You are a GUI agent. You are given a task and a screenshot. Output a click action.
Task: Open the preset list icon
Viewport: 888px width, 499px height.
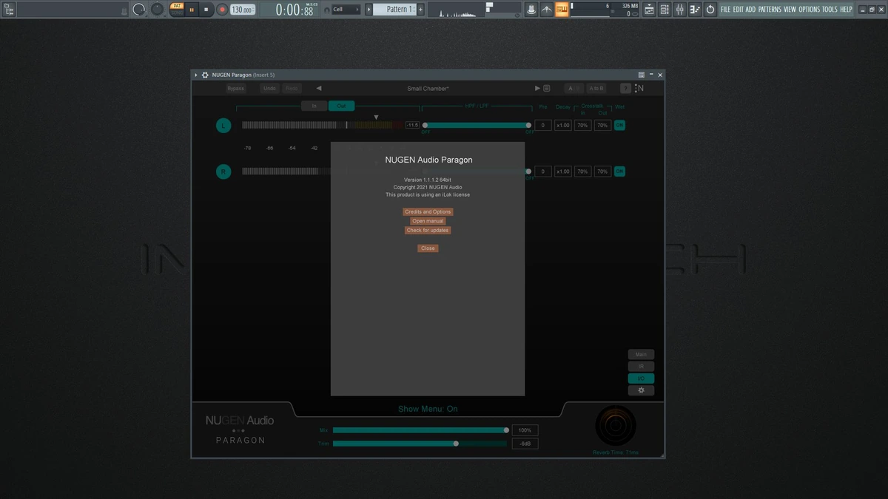[547, 89]
